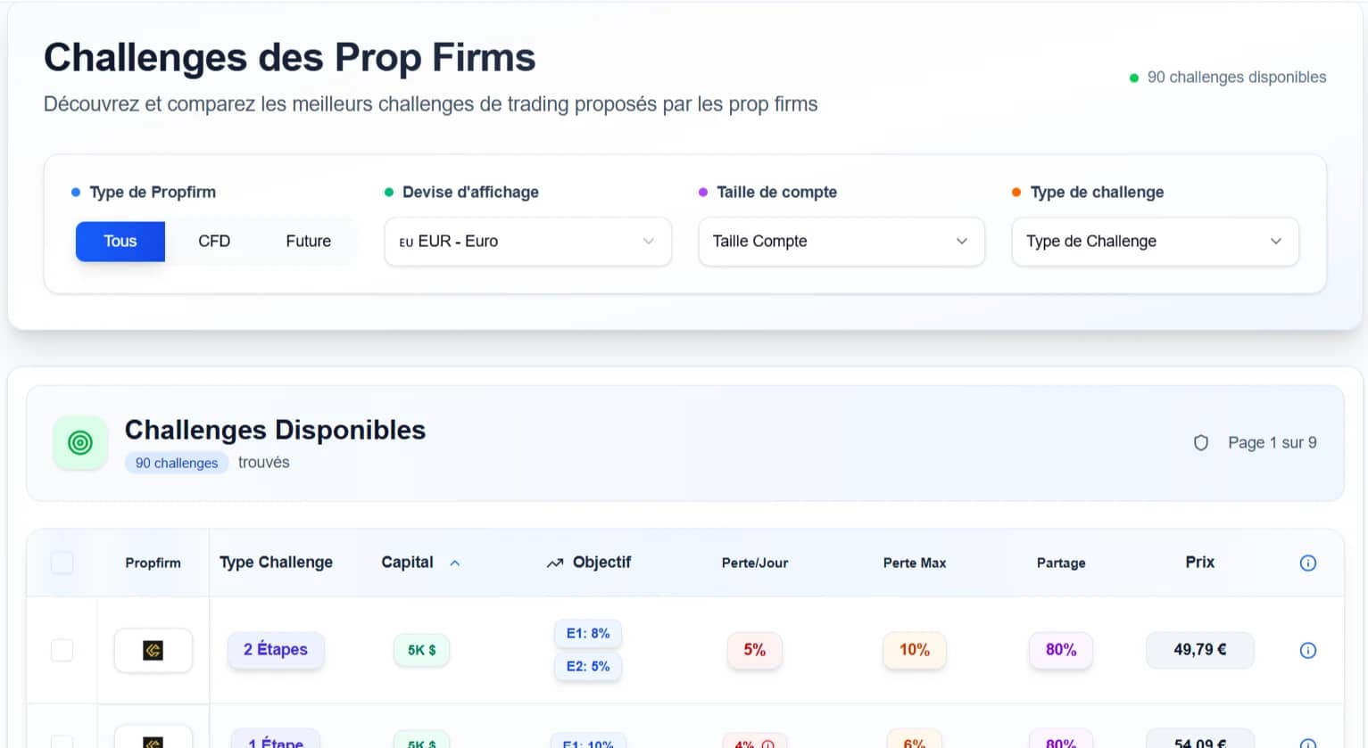
Task: Click the trending arrow icon beside Objectif
Action: (x=556, y=563)
